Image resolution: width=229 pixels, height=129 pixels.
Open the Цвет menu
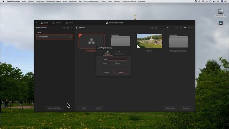click(x=110, y=1)
